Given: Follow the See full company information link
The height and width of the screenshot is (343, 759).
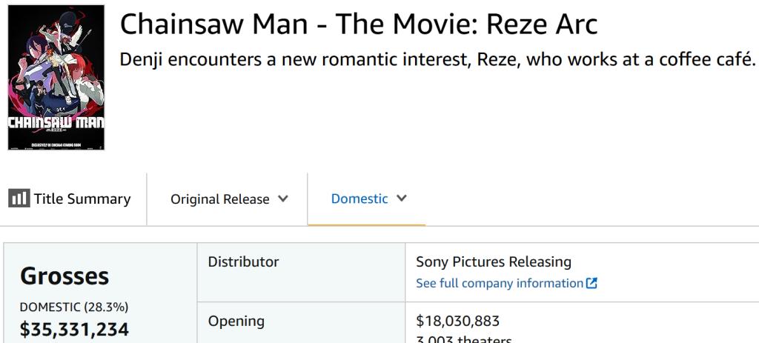Looking at the screenshot, I should pos(500,283).
